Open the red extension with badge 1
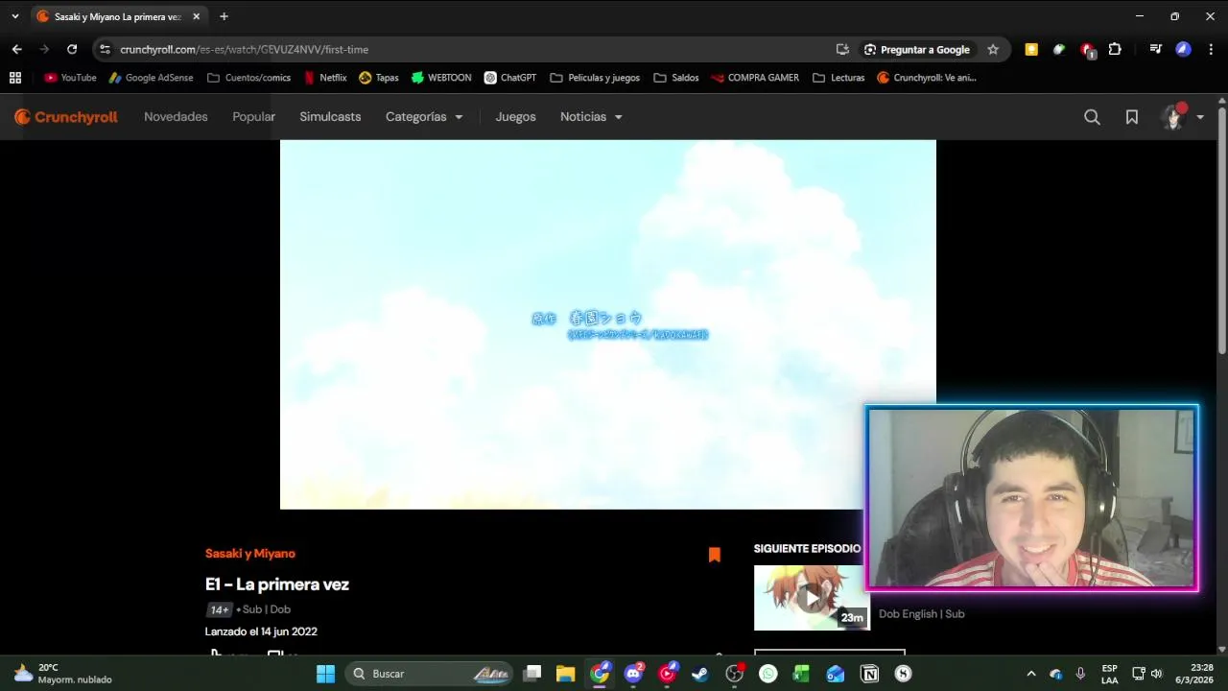 click(x=1087, y=50)
